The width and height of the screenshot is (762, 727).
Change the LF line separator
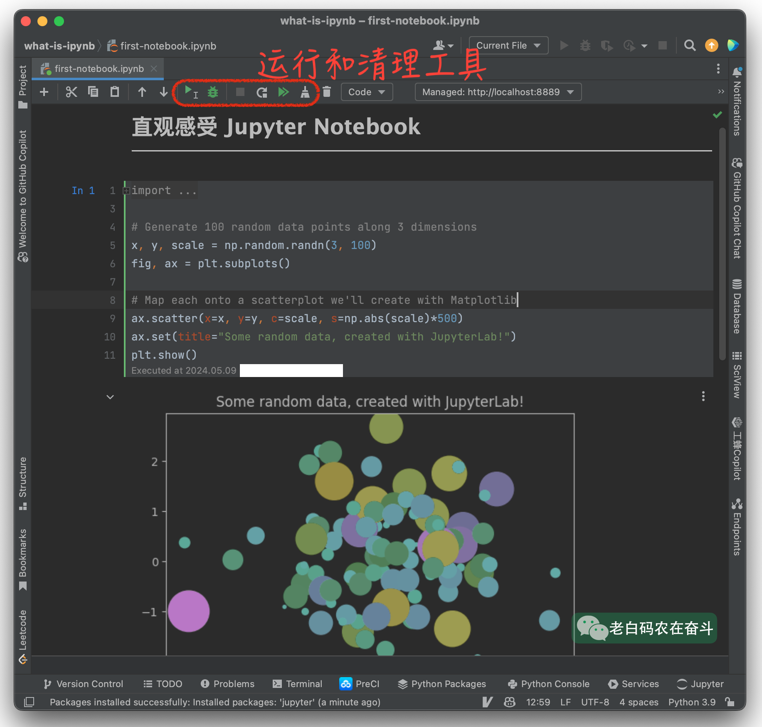[565, 702]
